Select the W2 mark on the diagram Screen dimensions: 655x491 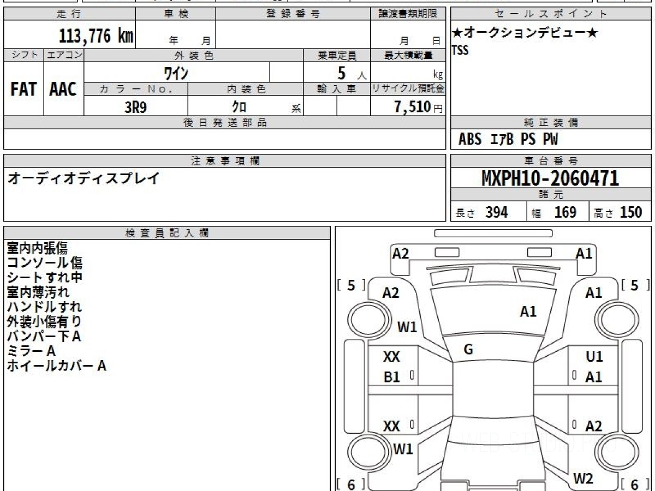(x=583, y=479)
